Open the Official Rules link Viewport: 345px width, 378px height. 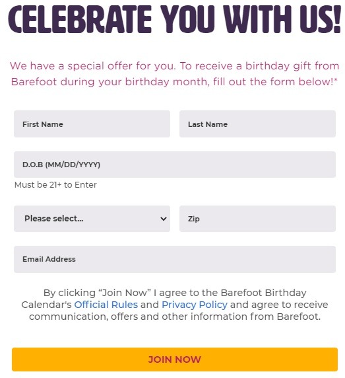pos(106,305)
